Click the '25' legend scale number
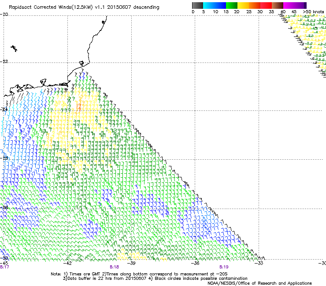The width and height of the screenshot is (326, 286). click(x=249, y=12)
